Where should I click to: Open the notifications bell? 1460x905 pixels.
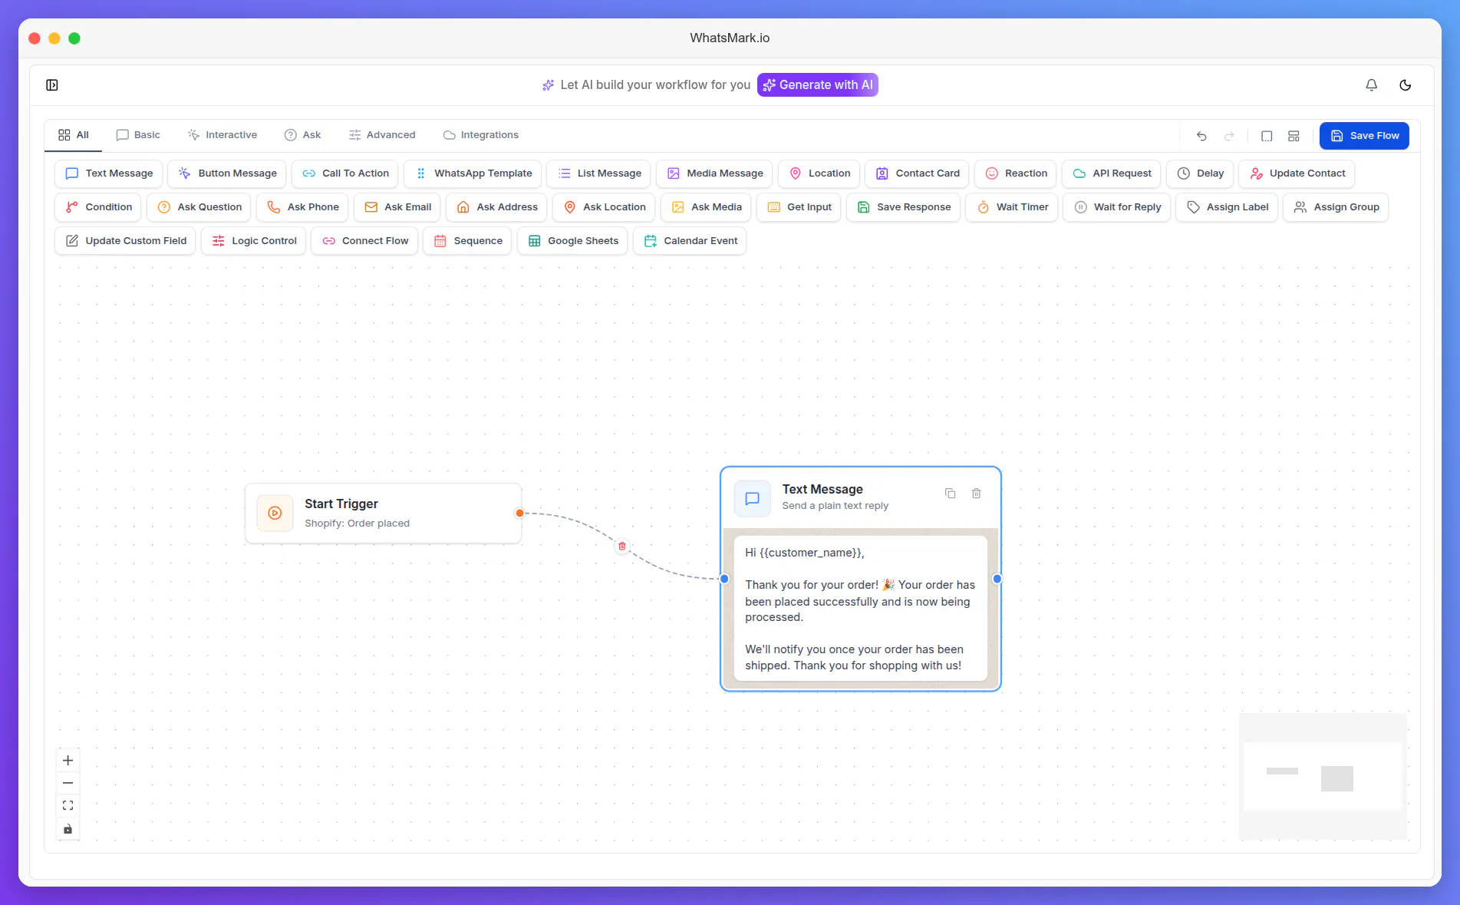point(1372,85)
